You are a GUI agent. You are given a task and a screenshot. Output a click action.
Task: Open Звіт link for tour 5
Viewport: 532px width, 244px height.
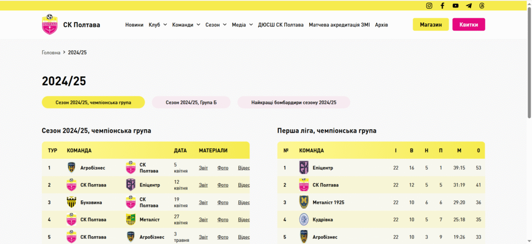point(203,237)
